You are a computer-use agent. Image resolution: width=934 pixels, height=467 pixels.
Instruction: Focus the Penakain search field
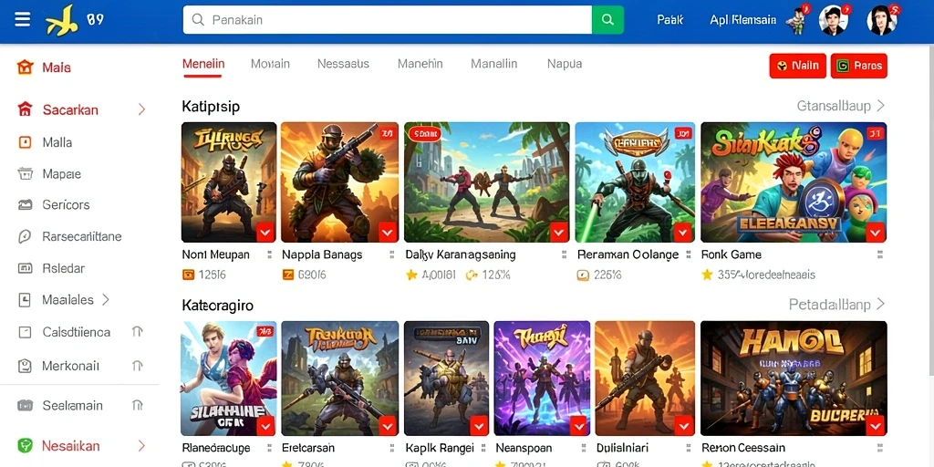387,20
